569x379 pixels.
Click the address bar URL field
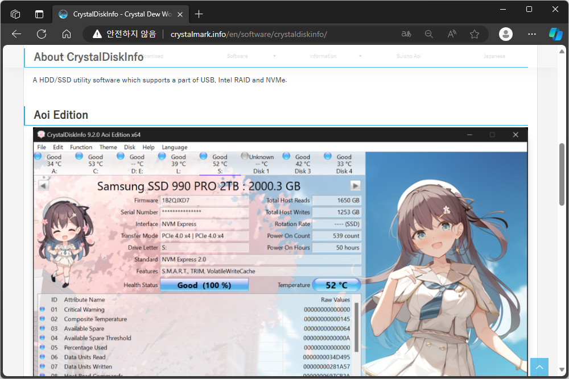[249, 34]
